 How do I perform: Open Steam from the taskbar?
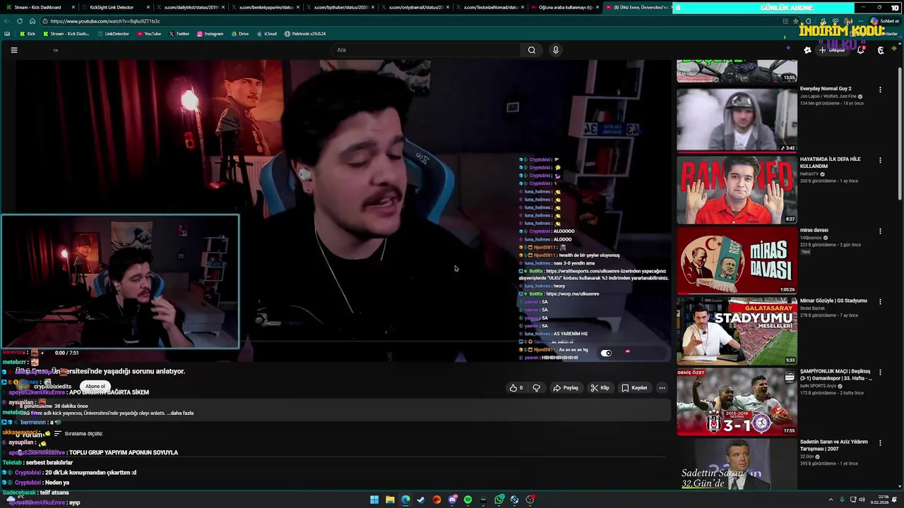(x=421, y=500)
